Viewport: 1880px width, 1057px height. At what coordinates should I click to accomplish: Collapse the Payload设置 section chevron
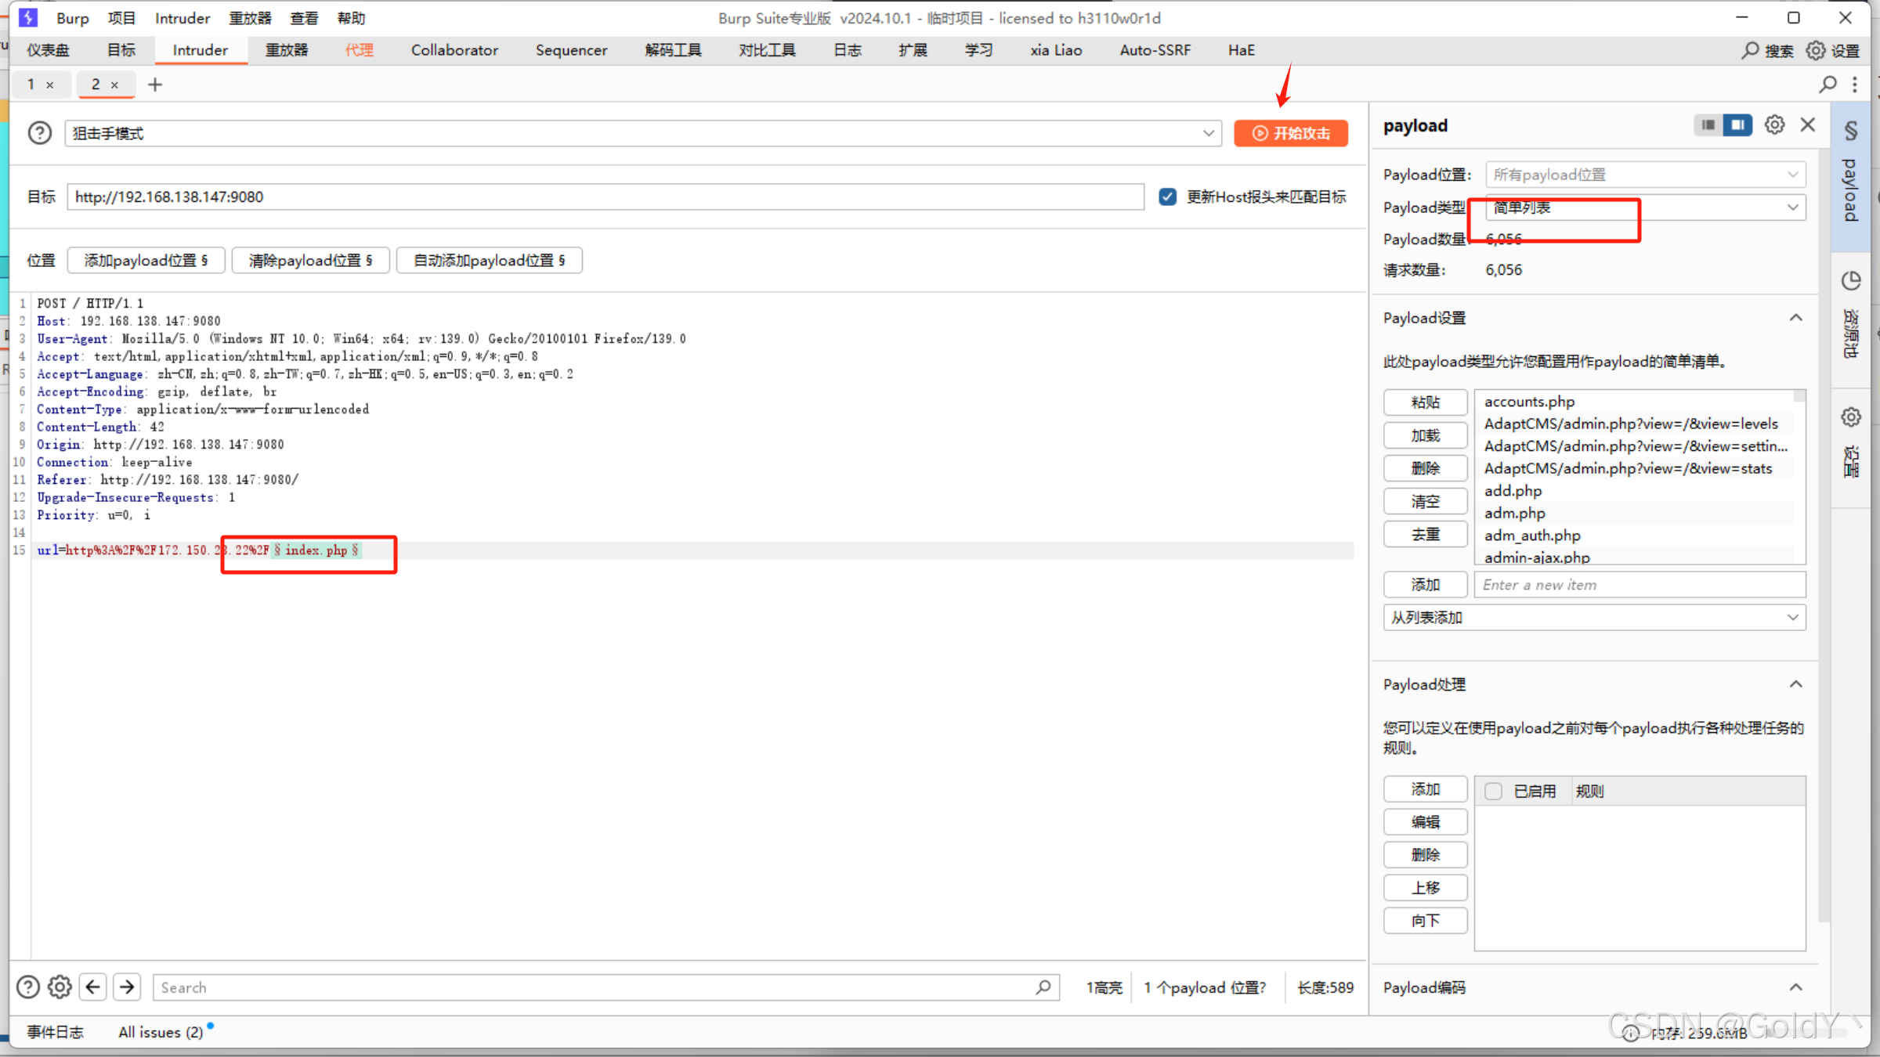[1795, 318]
